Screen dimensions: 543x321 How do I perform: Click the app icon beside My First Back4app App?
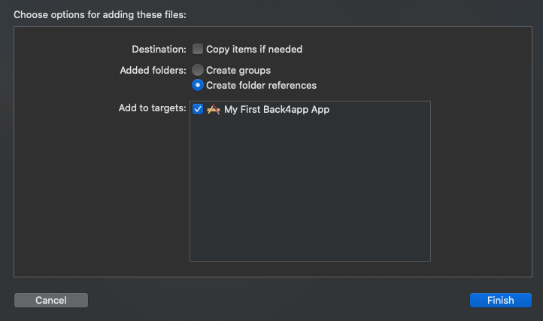[214, 110]
